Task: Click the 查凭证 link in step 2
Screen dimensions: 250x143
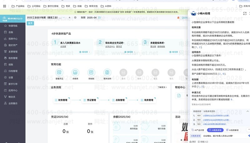Action: (x=119, y=46)
